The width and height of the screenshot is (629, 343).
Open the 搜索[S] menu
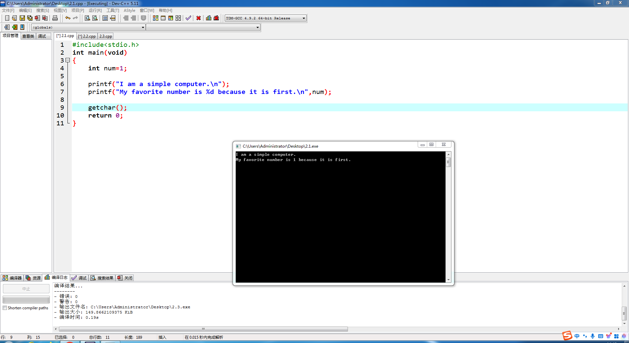click(x=43, y=10)
